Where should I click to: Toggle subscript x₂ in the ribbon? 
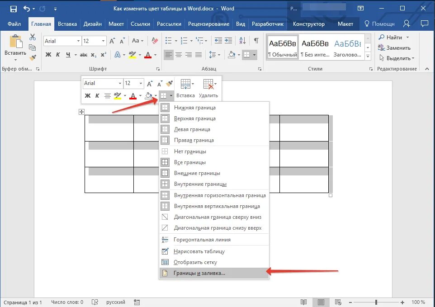coord(94,55)
